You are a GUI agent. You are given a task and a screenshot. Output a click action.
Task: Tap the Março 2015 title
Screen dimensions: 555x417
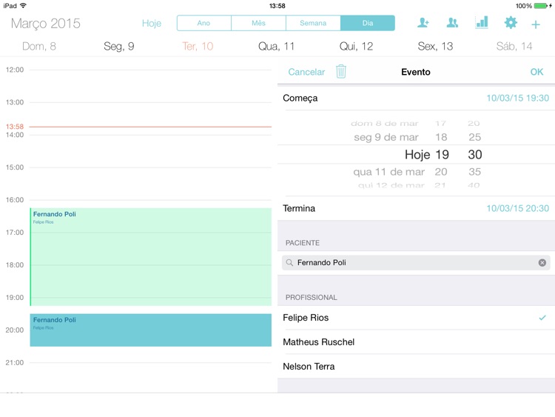(x=46, y=24)
